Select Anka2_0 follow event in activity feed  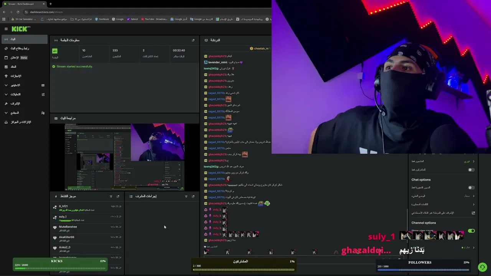click(87, 249)
